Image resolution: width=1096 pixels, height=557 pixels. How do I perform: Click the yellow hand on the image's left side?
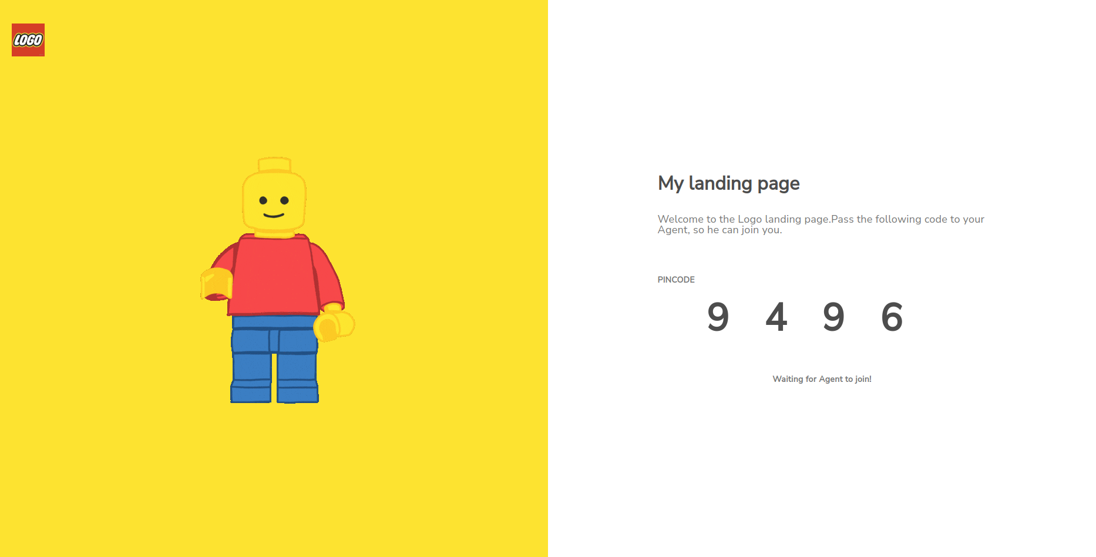pos(217,284)
